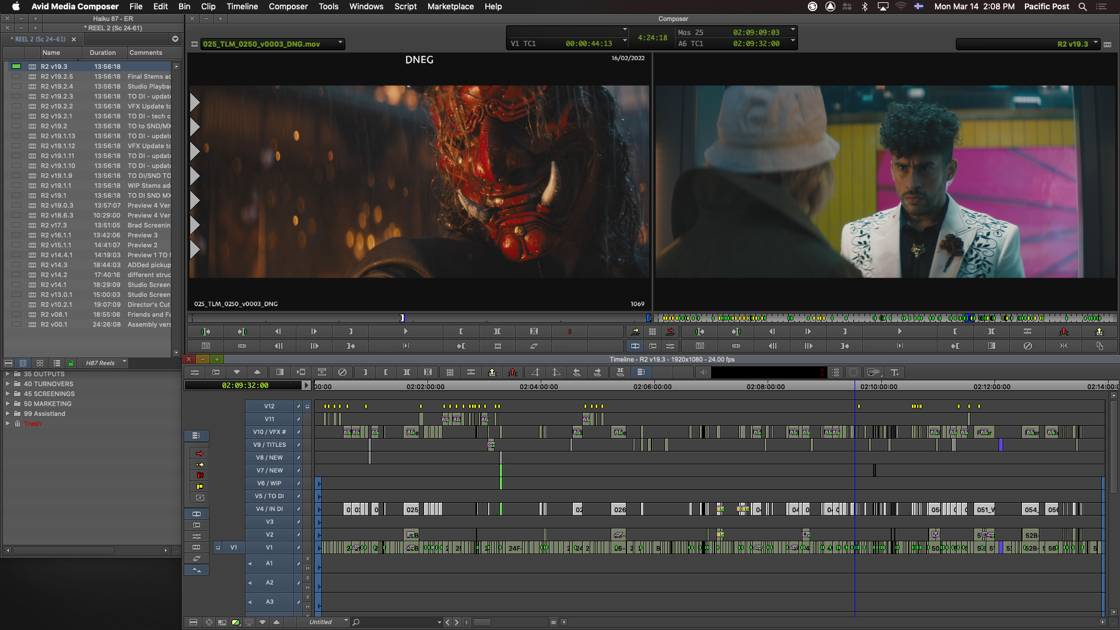The width and height of the screenshot is (1120, 630).
Task: Open the R2 v19.3 record sequence dropdown
Action: pos(1028,44)
